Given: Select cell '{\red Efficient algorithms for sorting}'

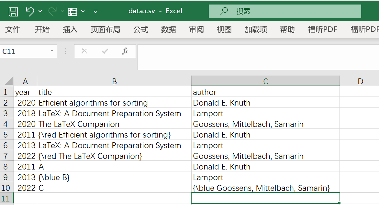Looking at the screenshot, I should (114, 135).
